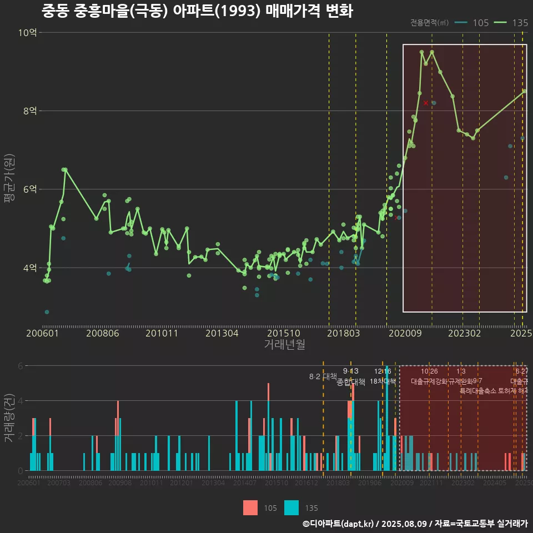
Task: Click 200703 on the volume chart axis
Action: [59, 482]
